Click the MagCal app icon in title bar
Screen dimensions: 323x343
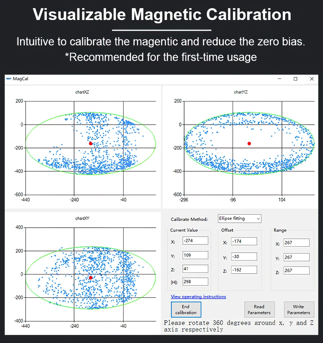tap(9, 79)
